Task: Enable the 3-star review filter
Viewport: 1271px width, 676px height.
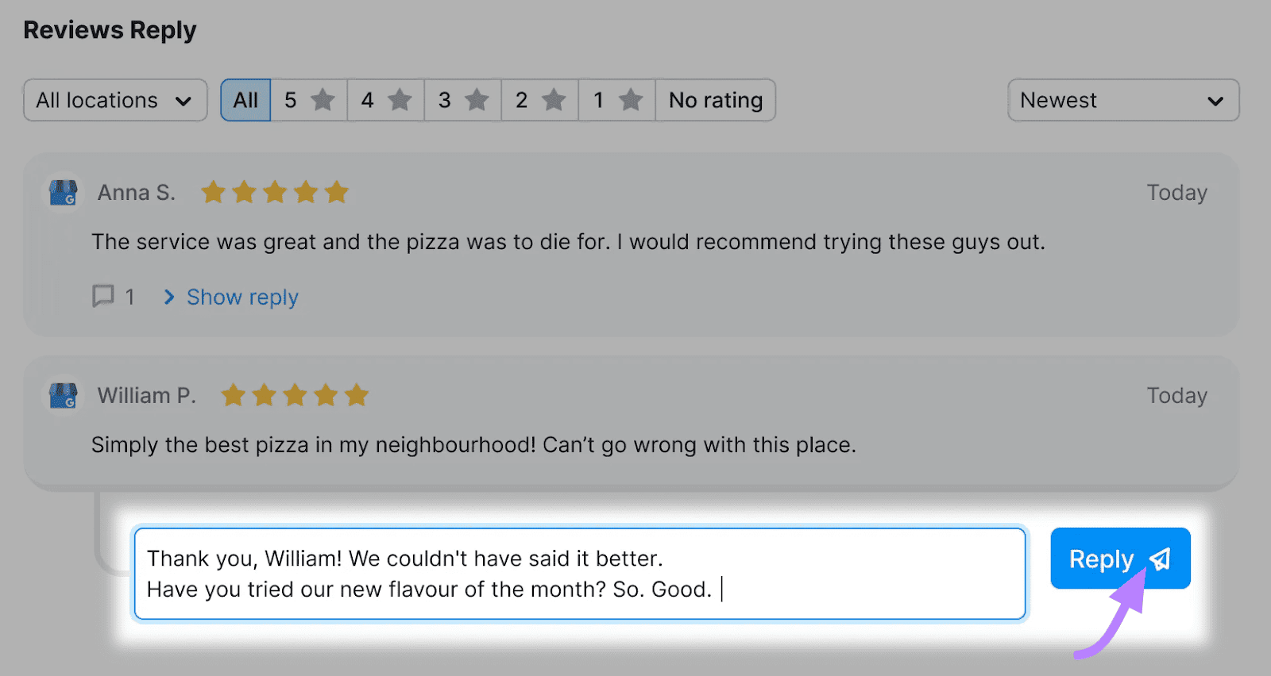Action: click(x=462, y=100)
